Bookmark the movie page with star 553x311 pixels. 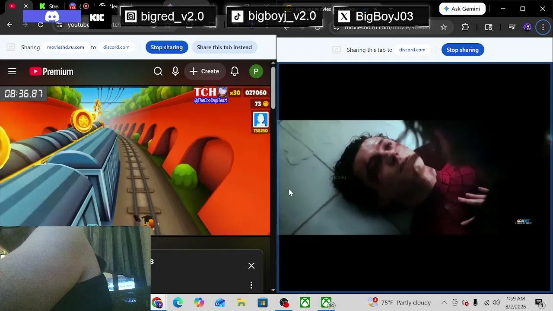coord(444,27)
